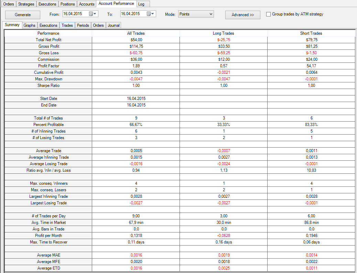357x273 pixels.
Task: Select gross loss value $-60,75
Action: 136,53
